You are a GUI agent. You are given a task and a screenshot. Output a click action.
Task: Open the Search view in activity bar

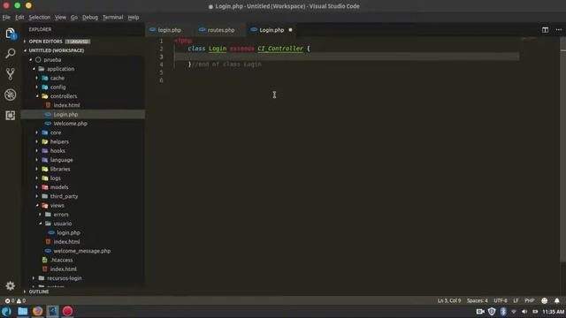pos(11,53)
